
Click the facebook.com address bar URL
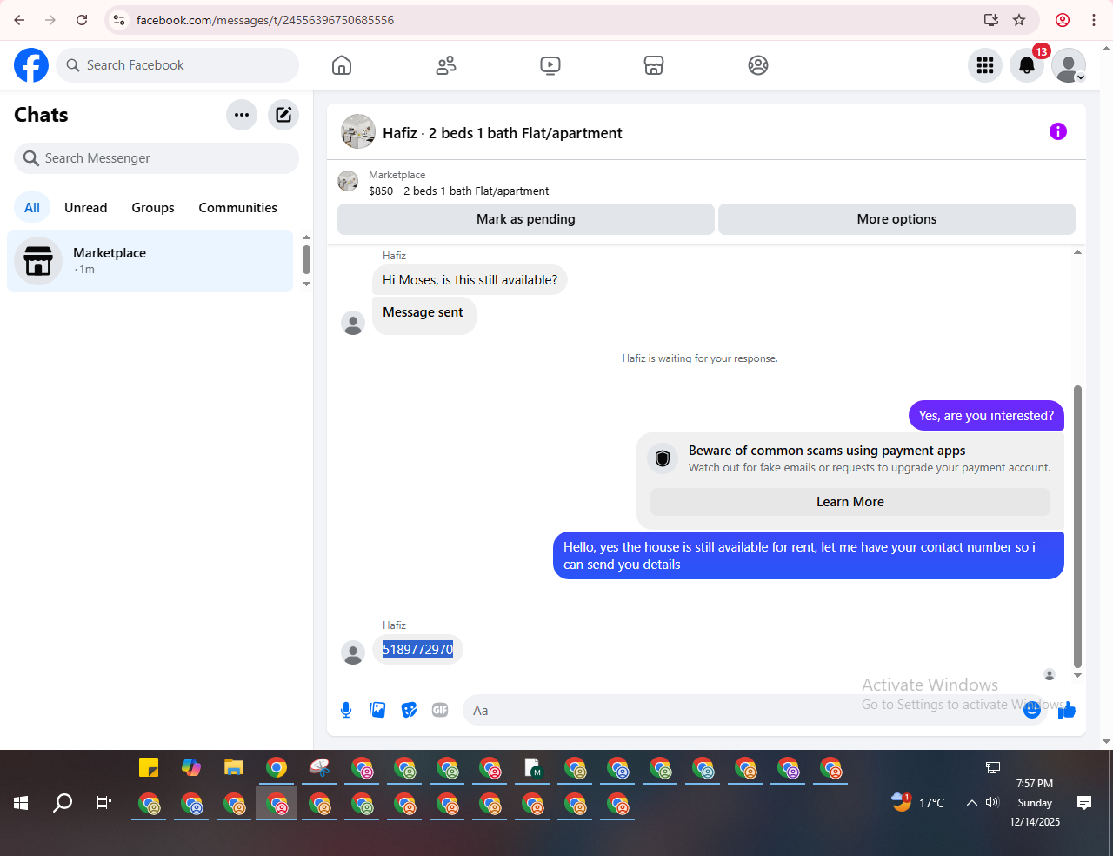tap(265, 20)
